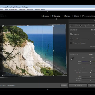95x95 pixels.
Task: Select the Graduated Filter tool icon
Action: tap(85, 26)
